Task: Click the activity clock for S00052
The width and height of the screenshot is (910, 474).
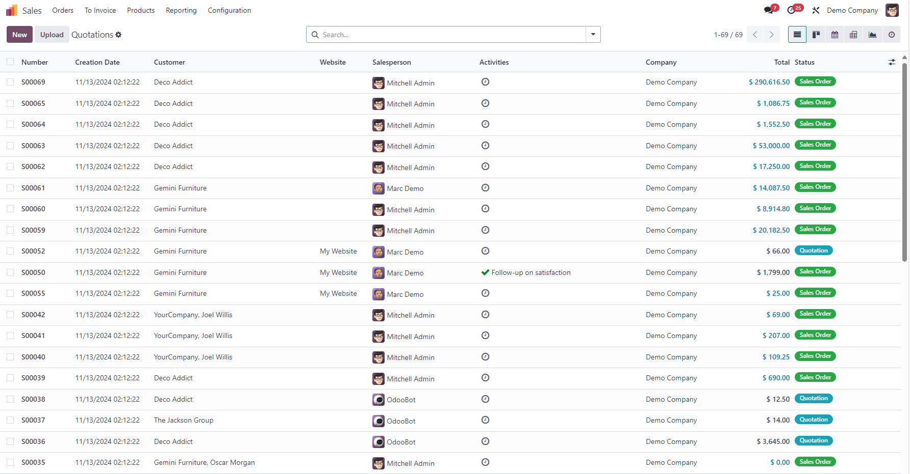Action: coord(486,251)
